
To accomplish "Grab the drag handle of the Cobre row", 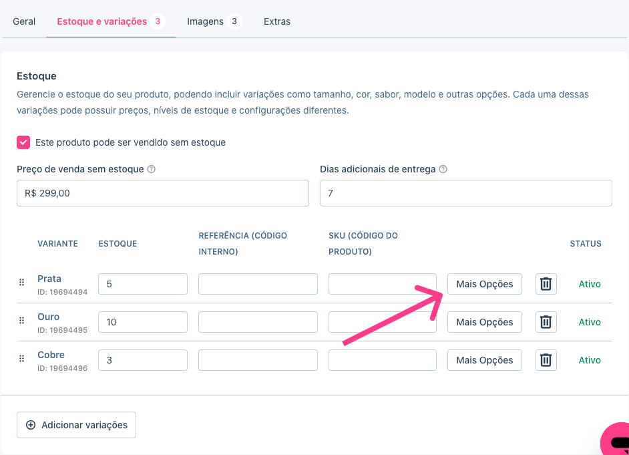I will tap(21, 358).
